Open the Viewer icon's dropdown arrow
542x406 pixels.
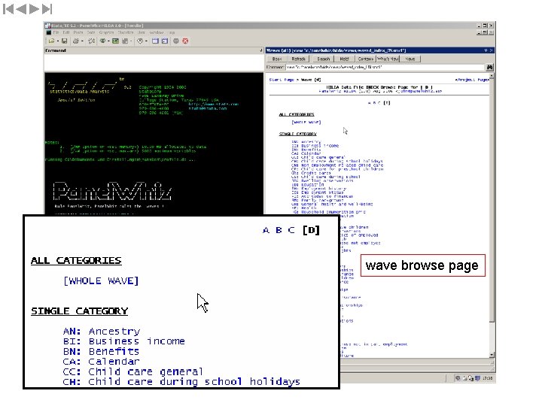(108, 41)
